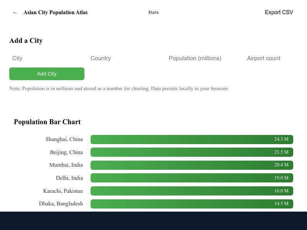Click the Karachi 16.0 M bar

tap(192, 191)
